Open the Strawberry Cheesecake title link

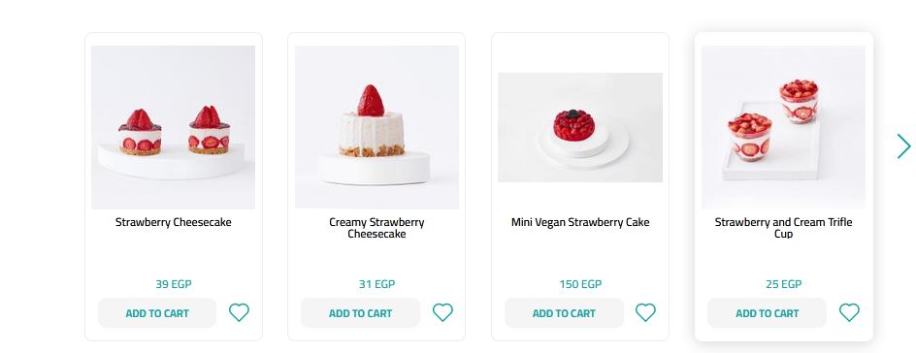point(174,222)
